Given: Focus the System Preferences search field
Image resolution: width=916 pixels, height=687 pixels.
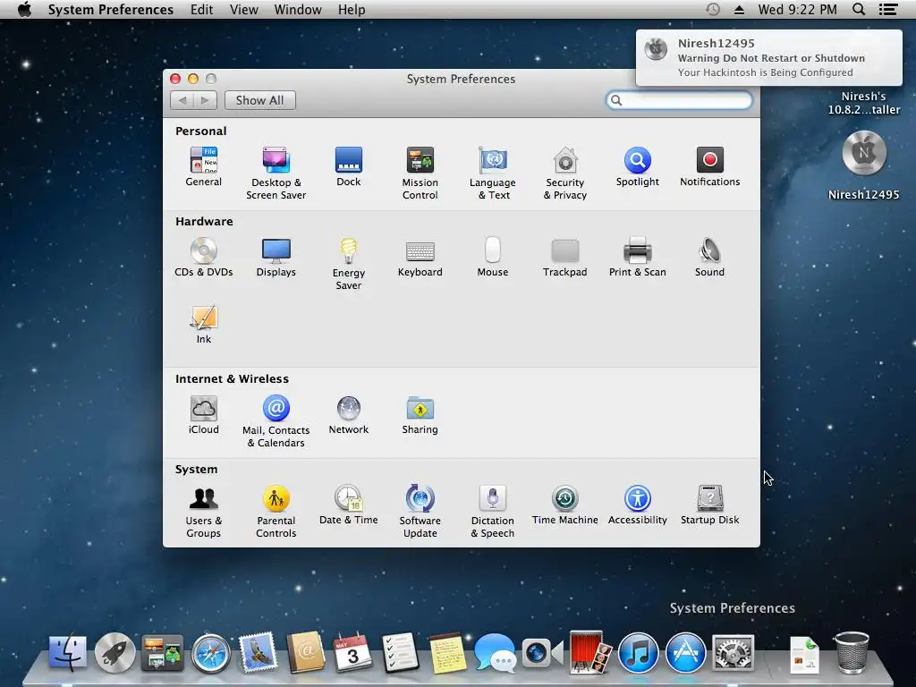Looking at the screenshot, I should click(x=679, y=100).
